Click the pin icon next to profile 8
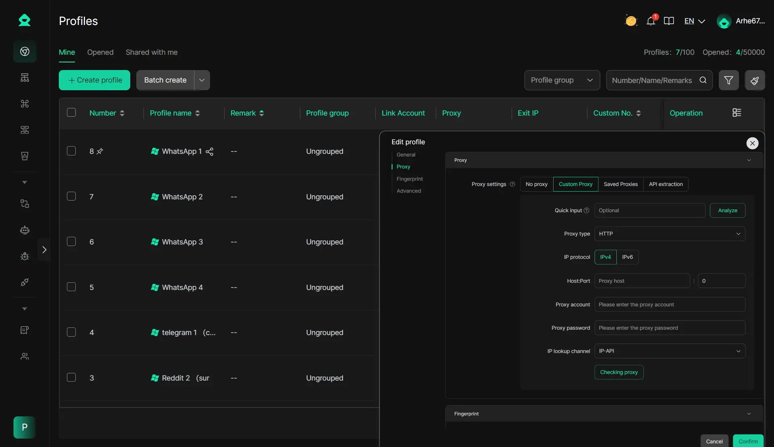The width and height of the screenshot is (774, 447). [x=100, y=151]
